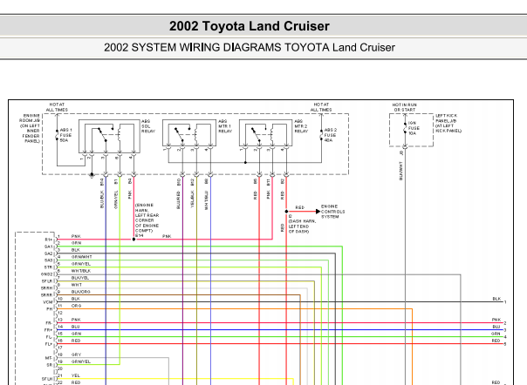Click the "GRN/YEL" wire label at pin 19
Screen dimensions: 527x385
[x=80, y=361]
